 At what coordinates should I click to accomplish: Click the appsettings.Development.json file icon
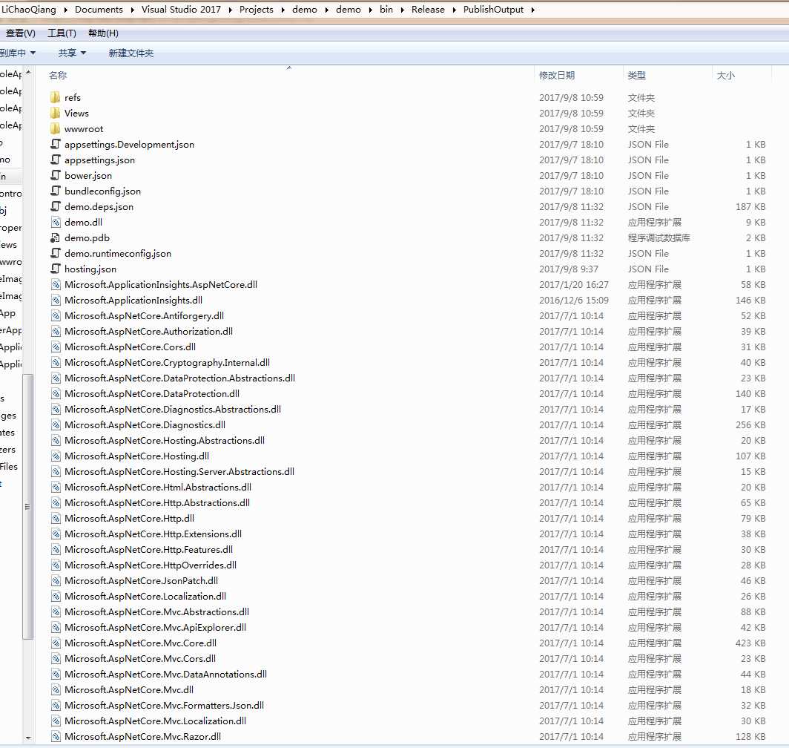(56, 144)
